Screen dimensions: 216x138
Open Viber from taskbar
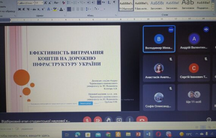pos(169,134)
